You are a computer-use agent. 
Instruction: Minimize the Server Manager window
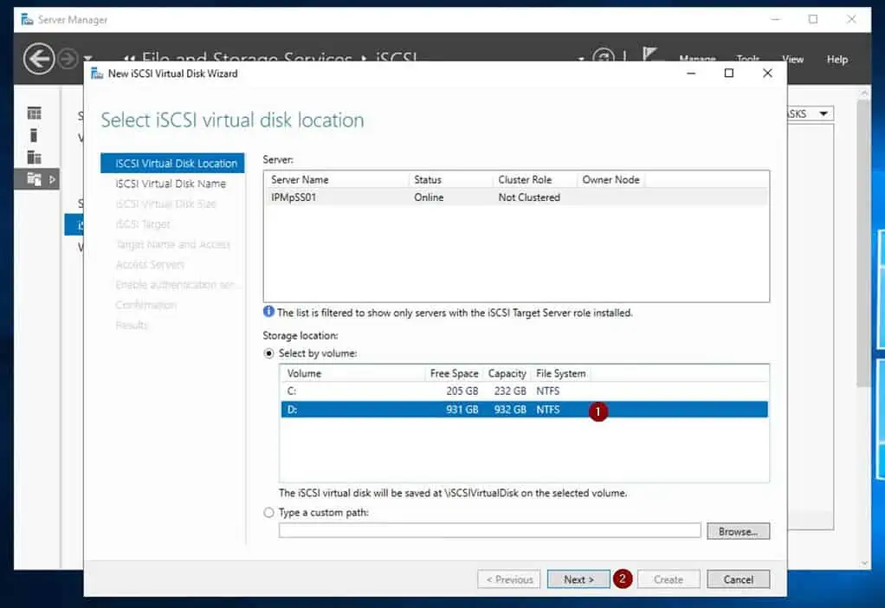click(776, 19)
